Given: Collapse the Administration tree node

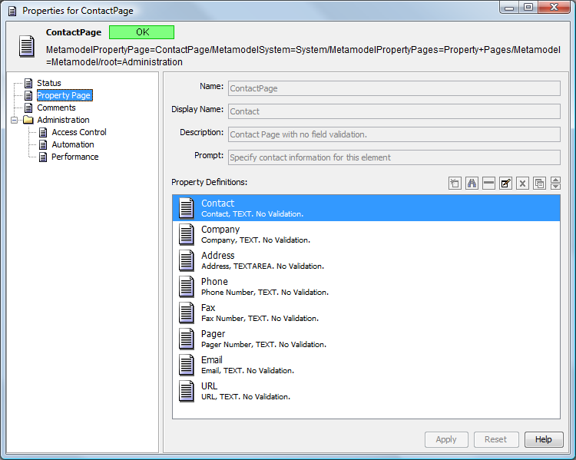Looking at the screenshot, I should point(14,120).
